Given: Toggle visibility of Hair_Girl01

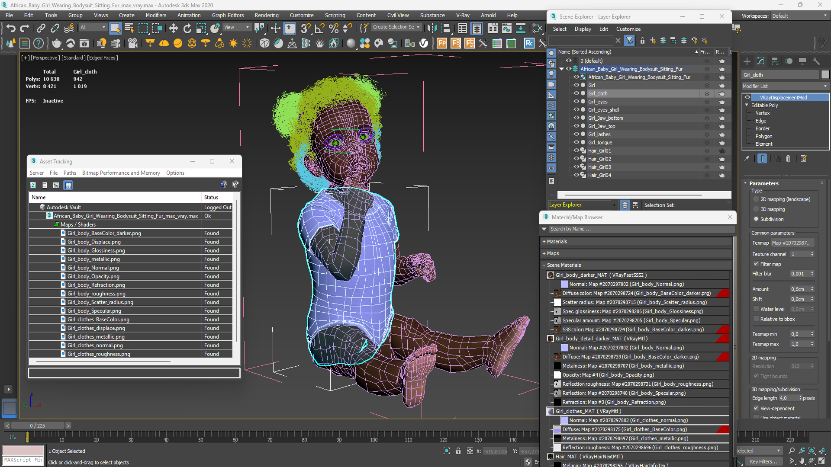Looking at the screenshot, I should tap(576, 150).
